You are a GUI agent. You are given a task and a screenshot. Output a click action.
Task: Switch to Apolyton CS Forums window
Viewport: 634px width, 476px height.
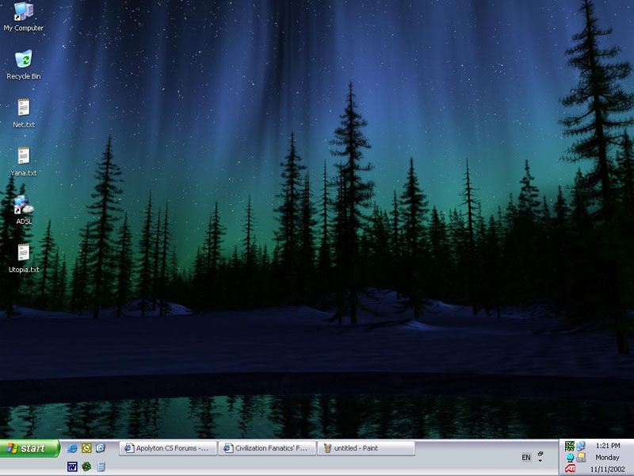coord(167,448)
